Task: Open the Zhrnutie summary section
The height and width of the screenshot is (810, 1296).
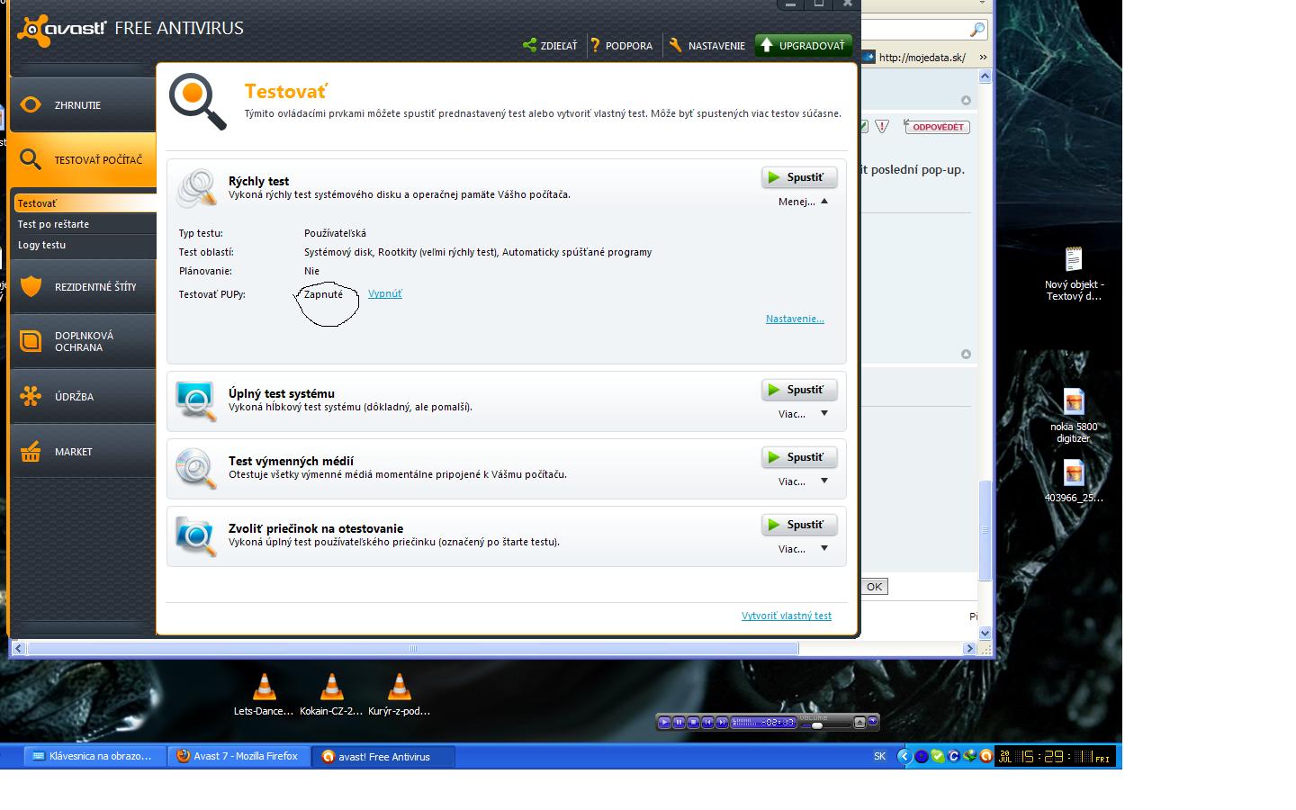Action: 84,104
